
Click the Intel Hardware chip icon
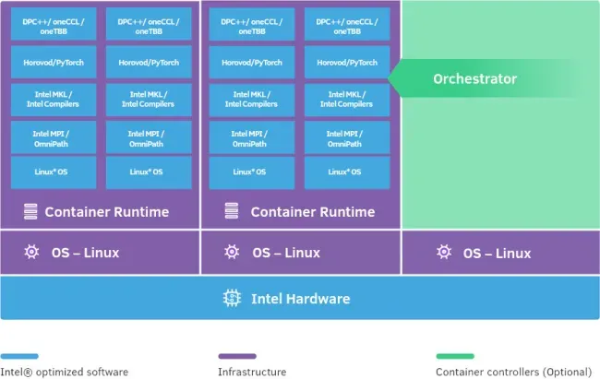(232, 298)
